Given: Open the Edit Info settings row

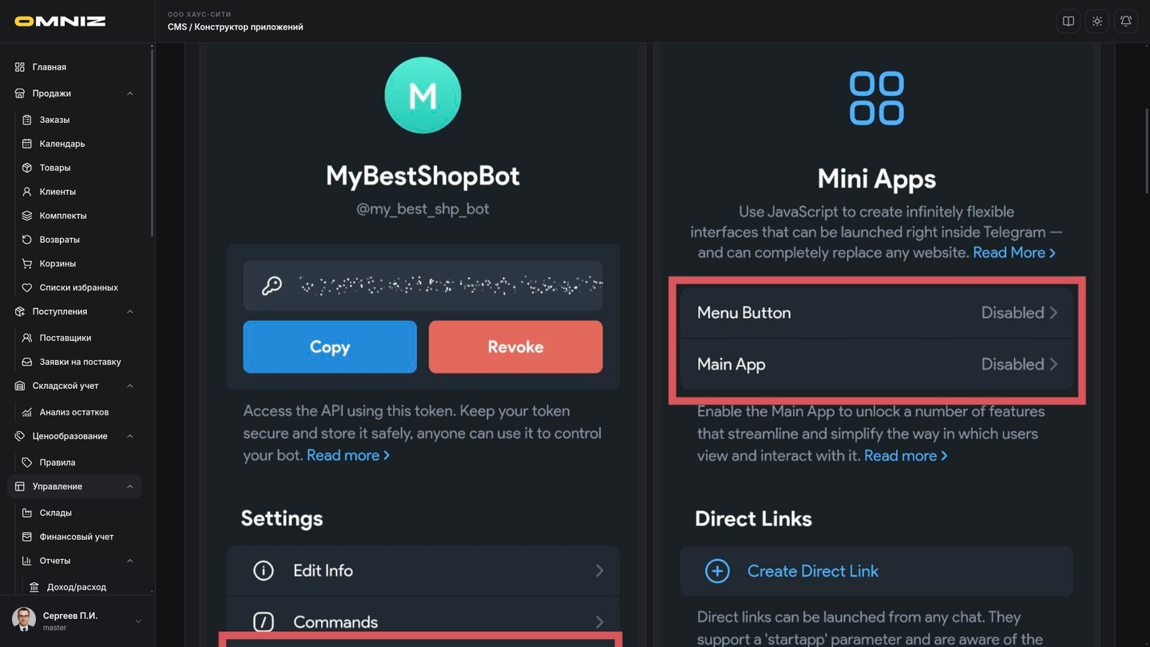Looking at the screenshot, I should pos(423,571).
